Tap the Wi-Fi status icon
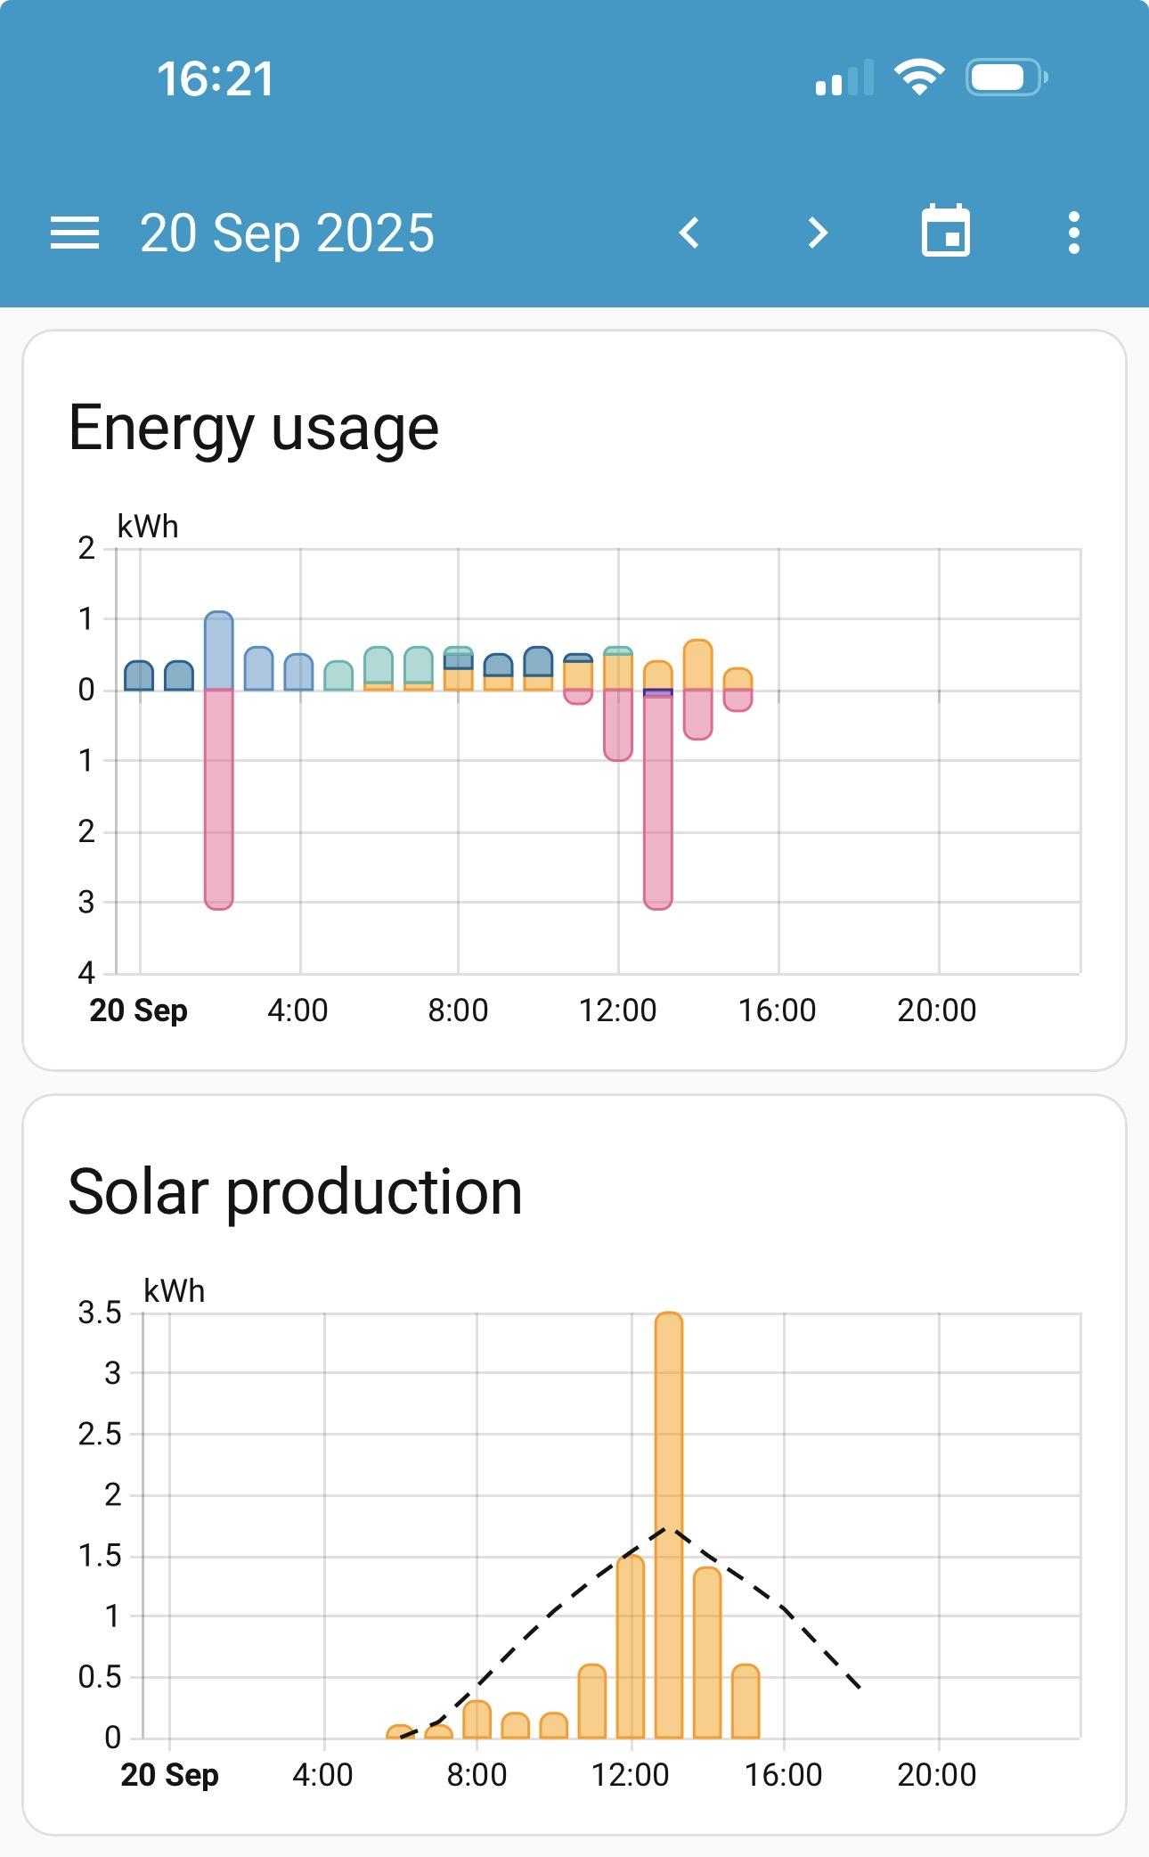The height and width of the screenshot is (1857, 1149). click(919, 78)
